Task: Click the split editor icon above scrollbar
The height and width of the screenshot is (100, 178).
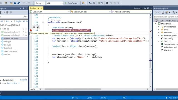Action: 150,15
